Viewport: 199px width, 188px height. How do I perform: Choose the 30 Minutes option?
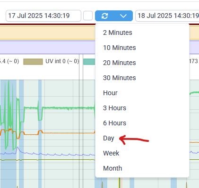[142, 78]
